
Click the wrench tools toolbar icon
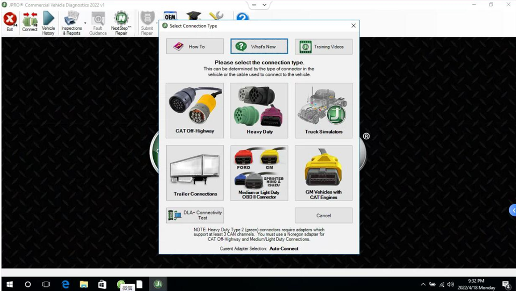coord(216,16)
